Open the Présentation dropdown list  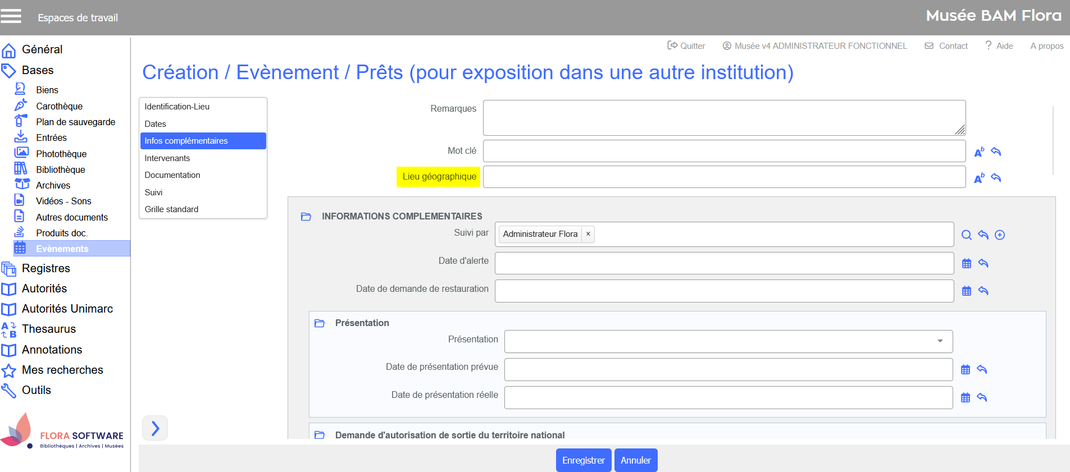728,341
